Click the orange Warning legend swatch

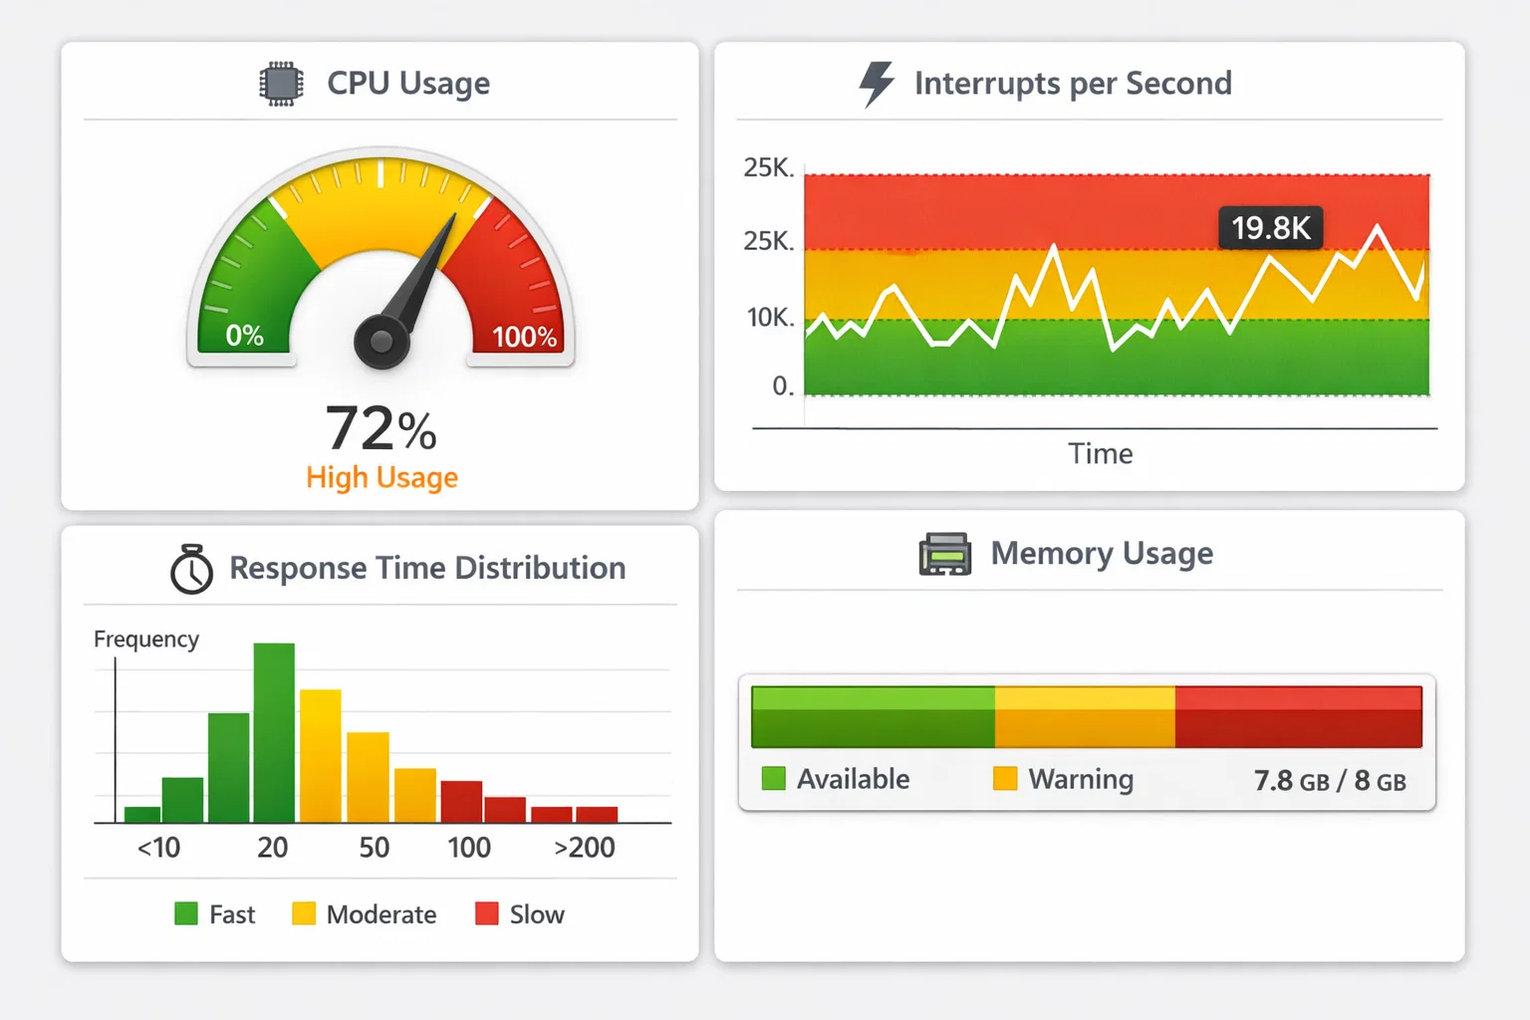point(1005,778)
